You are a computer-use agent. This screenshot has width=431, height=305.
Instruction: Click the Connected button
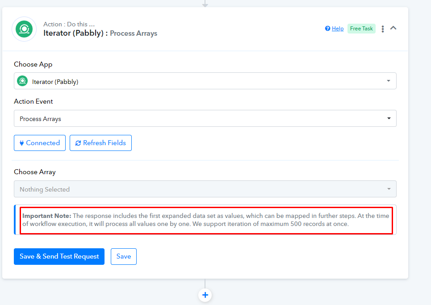pyautogui.click(x=40, y=143)
